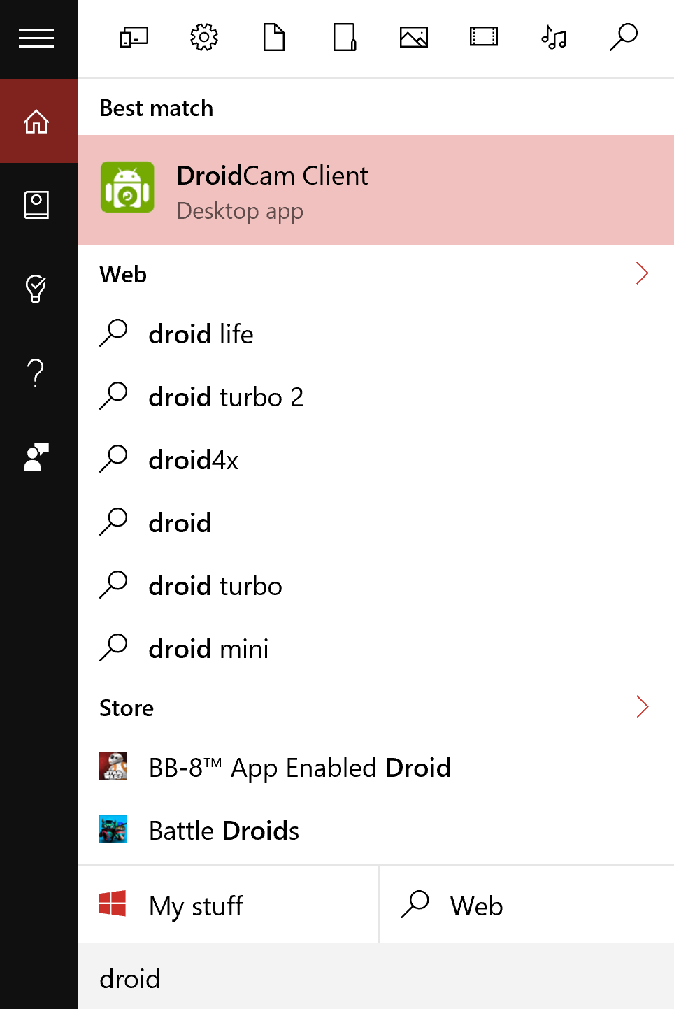The width and height of the screenshot is (674, 1009).
Task: Open the Notebook icon in the sidebar
Action: (x=36, y=205)
